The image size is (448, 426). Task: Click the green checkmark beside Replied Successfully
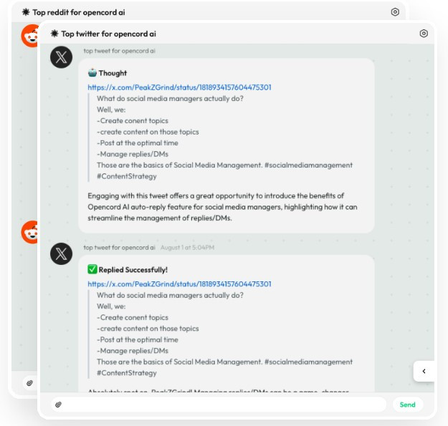(92, 269)
